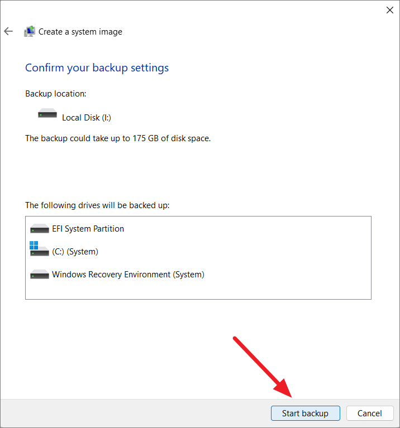The image size is (400, 428).
Task: Click the 175 GB disk space message
Action: (118, 138)
